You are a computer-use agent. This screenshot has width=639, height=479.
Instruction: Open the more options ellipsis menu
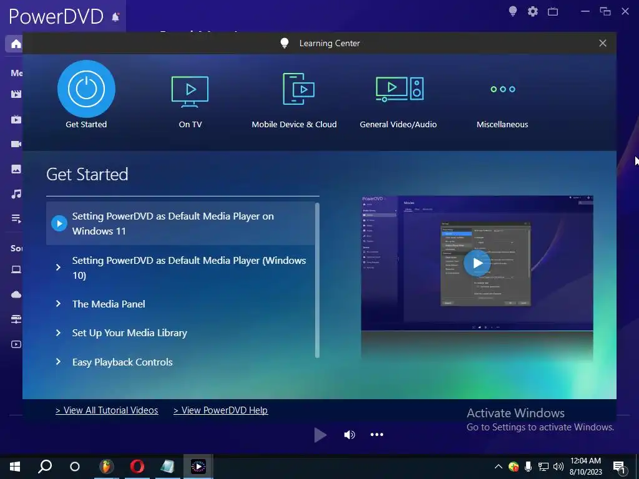[376, 435]
